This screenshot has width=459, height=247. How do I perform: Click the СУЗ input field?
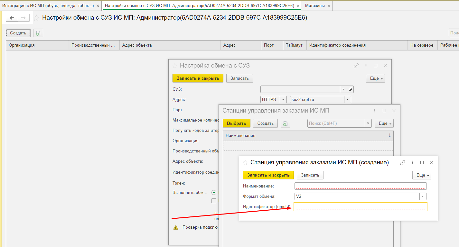[x=300, y=89]
